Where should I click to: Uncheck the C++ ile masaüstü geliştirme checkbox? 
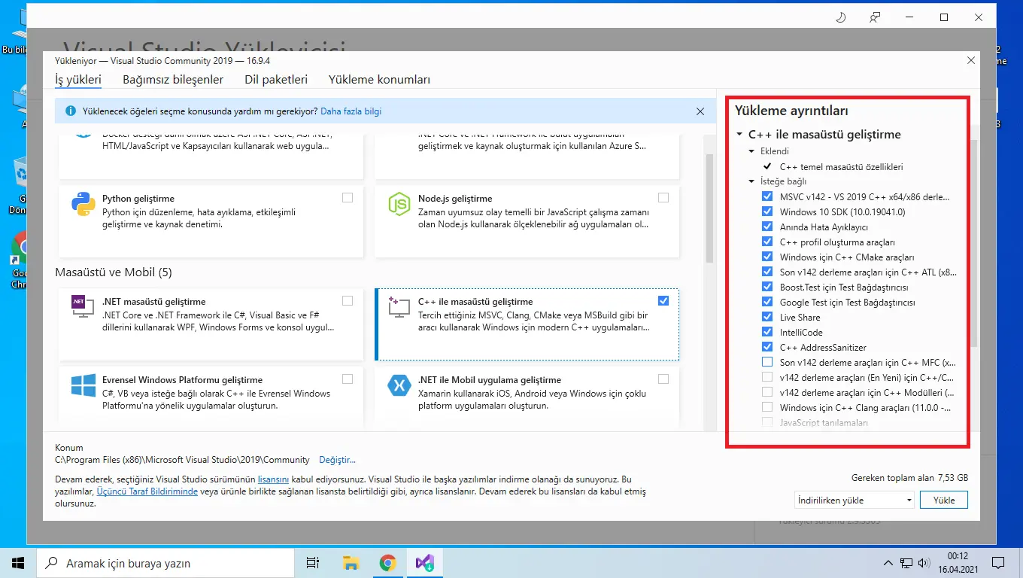pyautogui.click(x=663, y=301)
